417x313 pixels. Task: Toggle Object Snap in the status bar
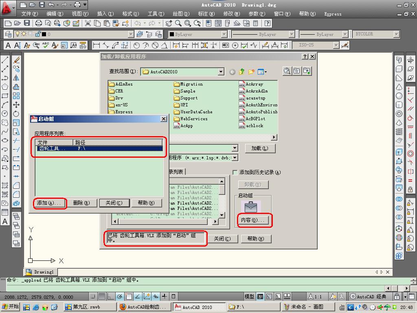[129, 296]
